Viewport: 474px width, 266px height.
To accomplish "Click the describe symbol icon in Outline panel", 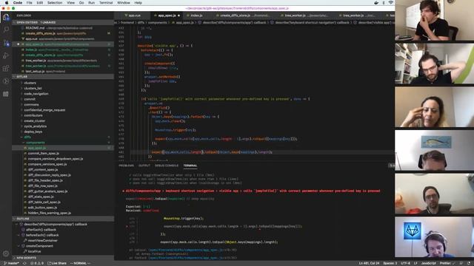I will (x=21, y=225).
